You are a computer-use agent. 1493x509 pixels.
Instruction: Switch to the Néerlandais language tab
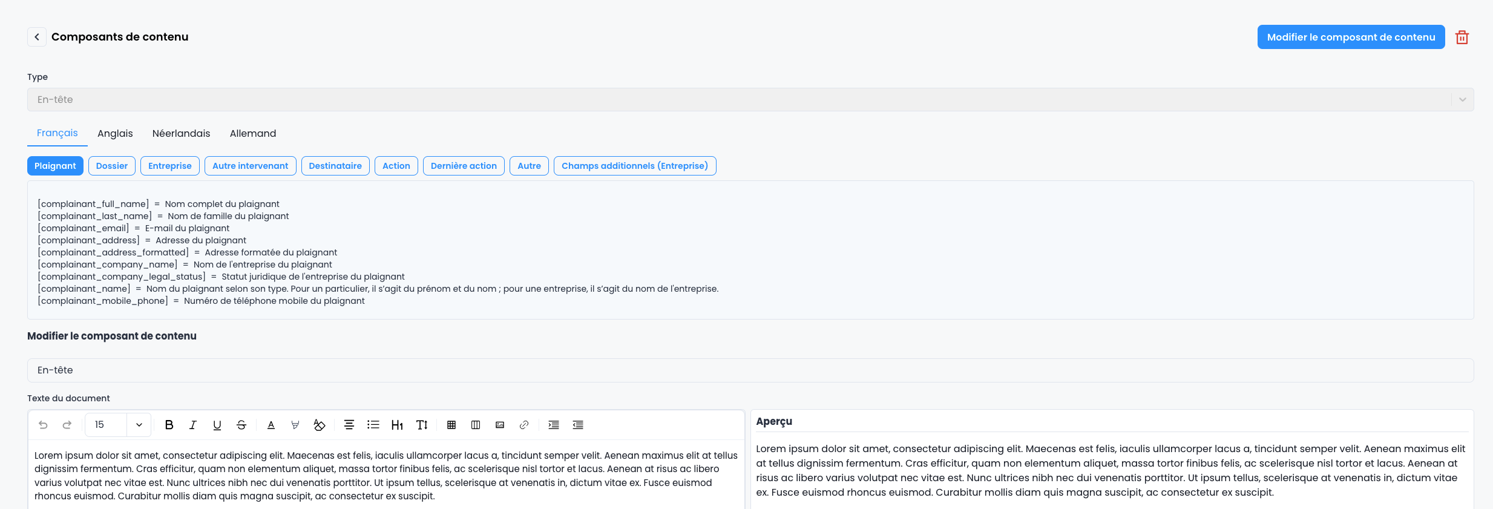181,134
